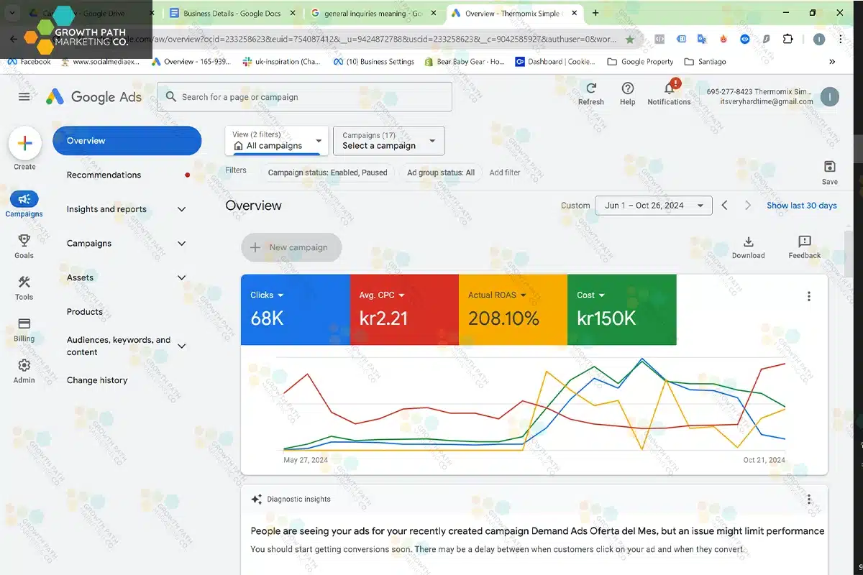Click the Add filter button
The image size is (863, 575).
[x=505, y=172]
